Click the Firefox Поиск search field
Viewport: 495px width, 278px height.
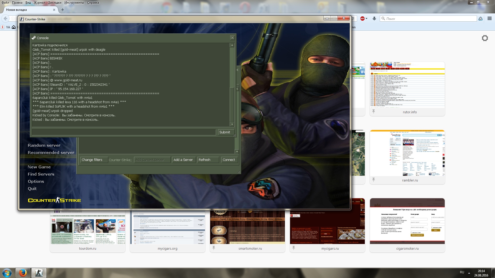(x=428, y=19)
